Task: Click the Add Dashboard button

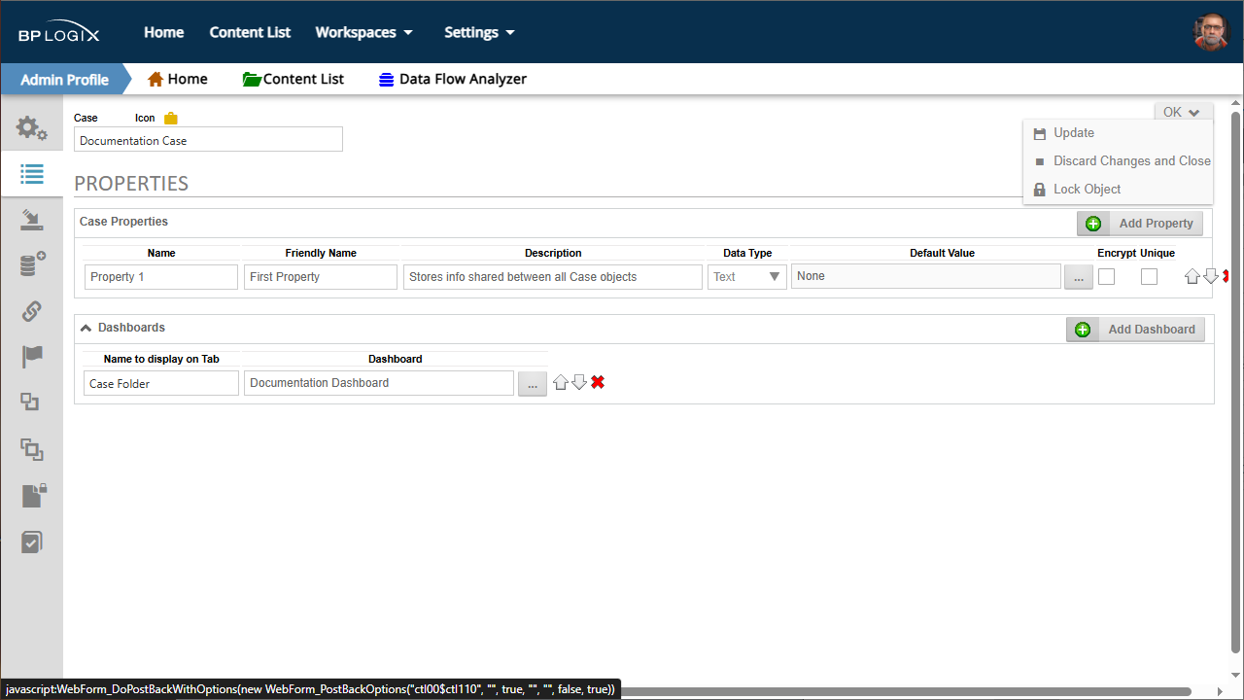Action: pyautogui.click(x=1135, y=330)
